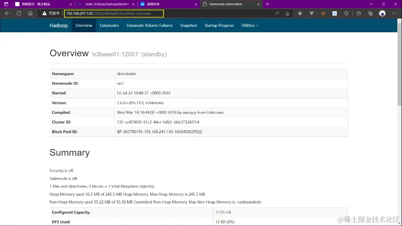Click the Configured Capacity label
The height and width of the screenshot is (226, 402).
tap(71, 212)
